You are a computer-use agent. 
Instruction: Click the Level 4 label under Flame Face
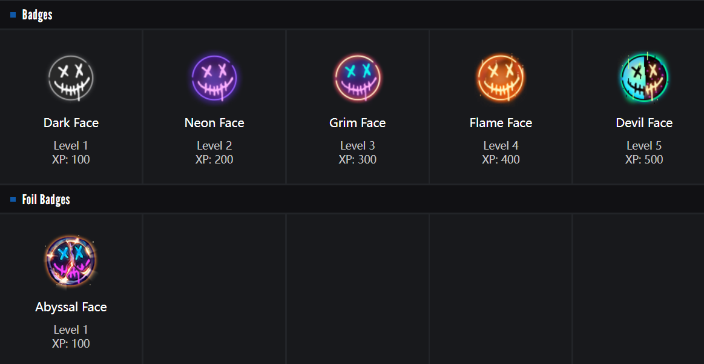click(x=501, y=145)
